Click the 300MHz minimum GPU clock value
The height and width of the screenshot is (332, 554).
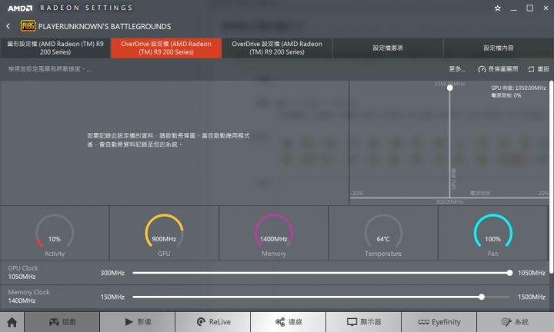[112, 273]
